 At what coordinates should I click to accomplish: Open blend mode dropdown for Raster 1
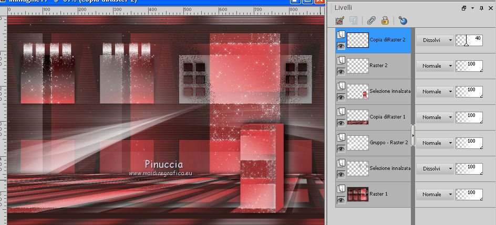(435, 194)
